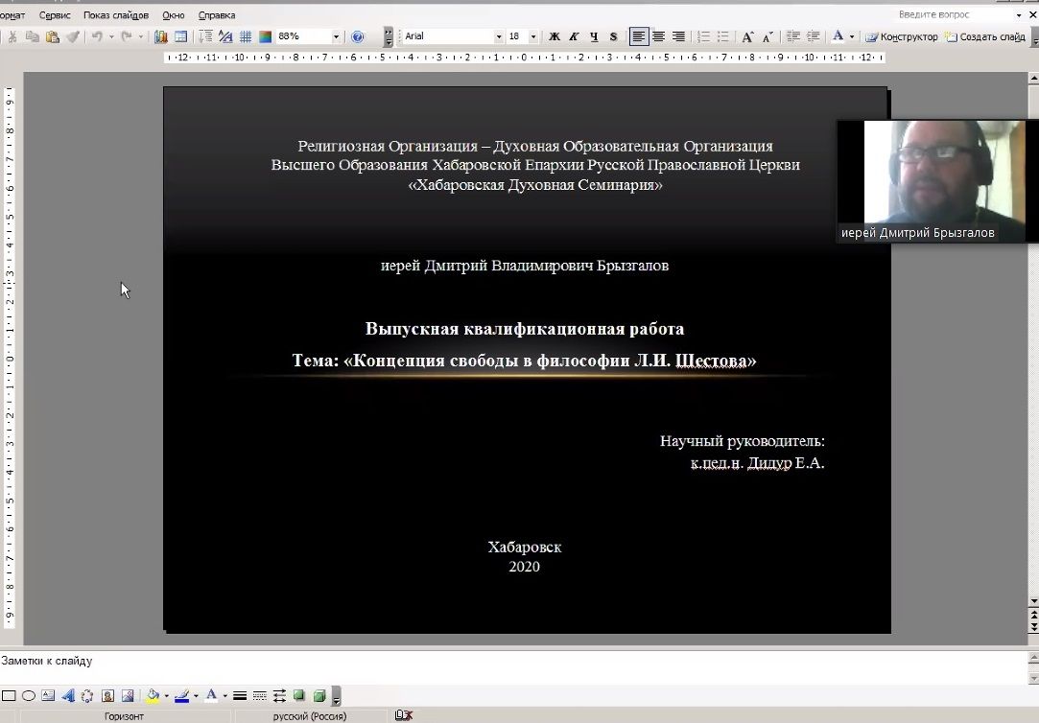Open the Сервис menu
The image size is (1039, 723).
[55, 15]
